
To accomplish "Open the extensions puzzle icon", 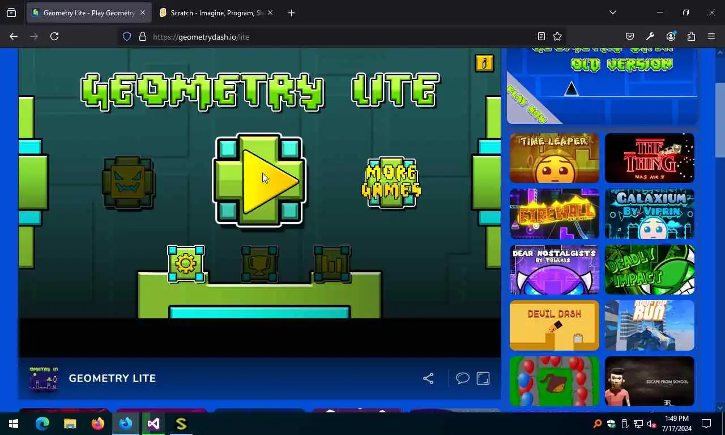I will pos(691,36).
